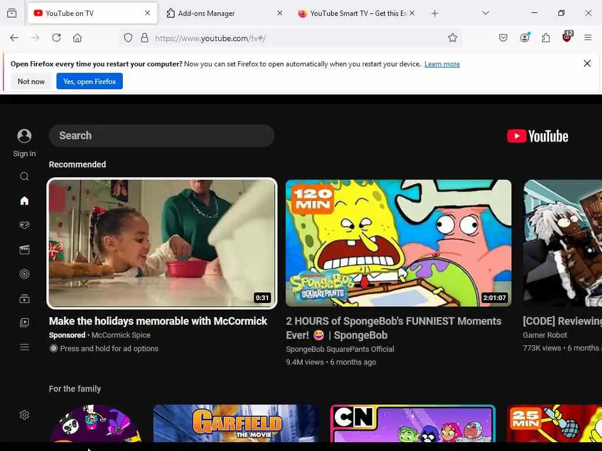Click the Gamer Robot channel name
The height and width of the screenshot is (451, 602).
point(545,335)
